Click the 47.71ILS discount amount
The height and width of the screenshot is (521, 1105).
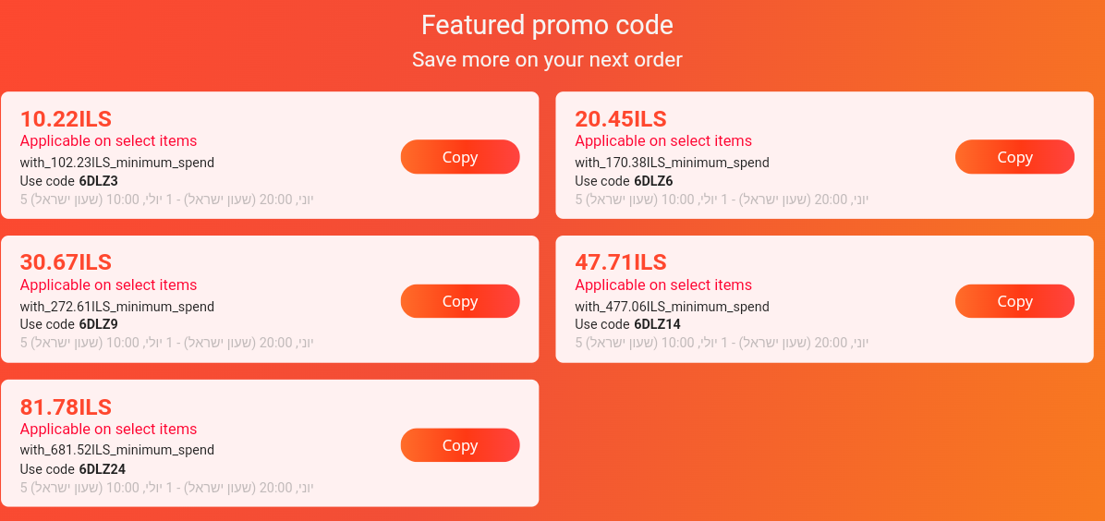[621, 263]
